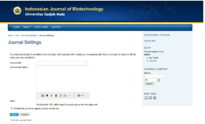Open the search scope All dropdown

click(x=152, y=80)
